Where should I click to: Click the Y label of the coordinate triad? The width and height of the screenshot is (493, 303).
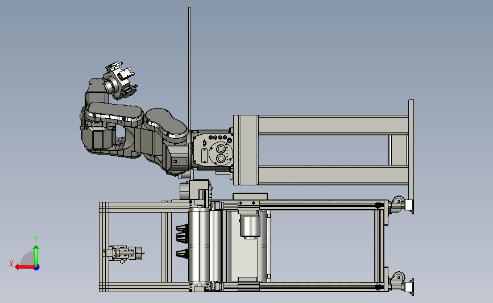point(36,239)
